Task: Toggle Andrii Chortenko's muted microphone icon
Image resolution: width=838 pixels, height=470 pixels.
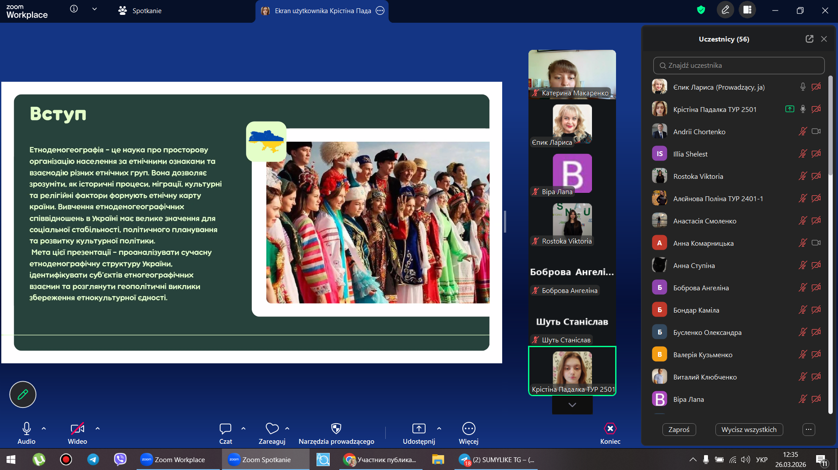Action: click(x=803, y=132)
